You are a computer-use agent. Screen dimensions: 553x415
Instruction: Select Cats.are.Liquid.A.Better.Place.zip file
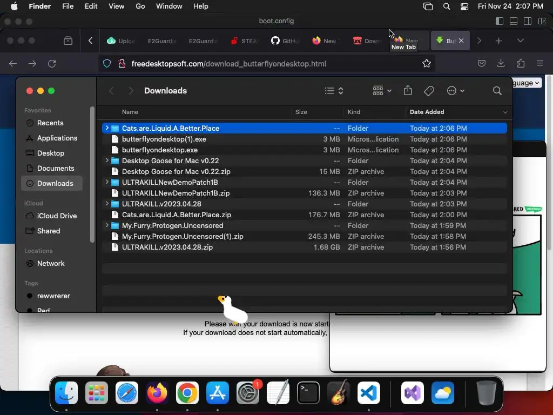pyautogui.click(x=305, y=215)
